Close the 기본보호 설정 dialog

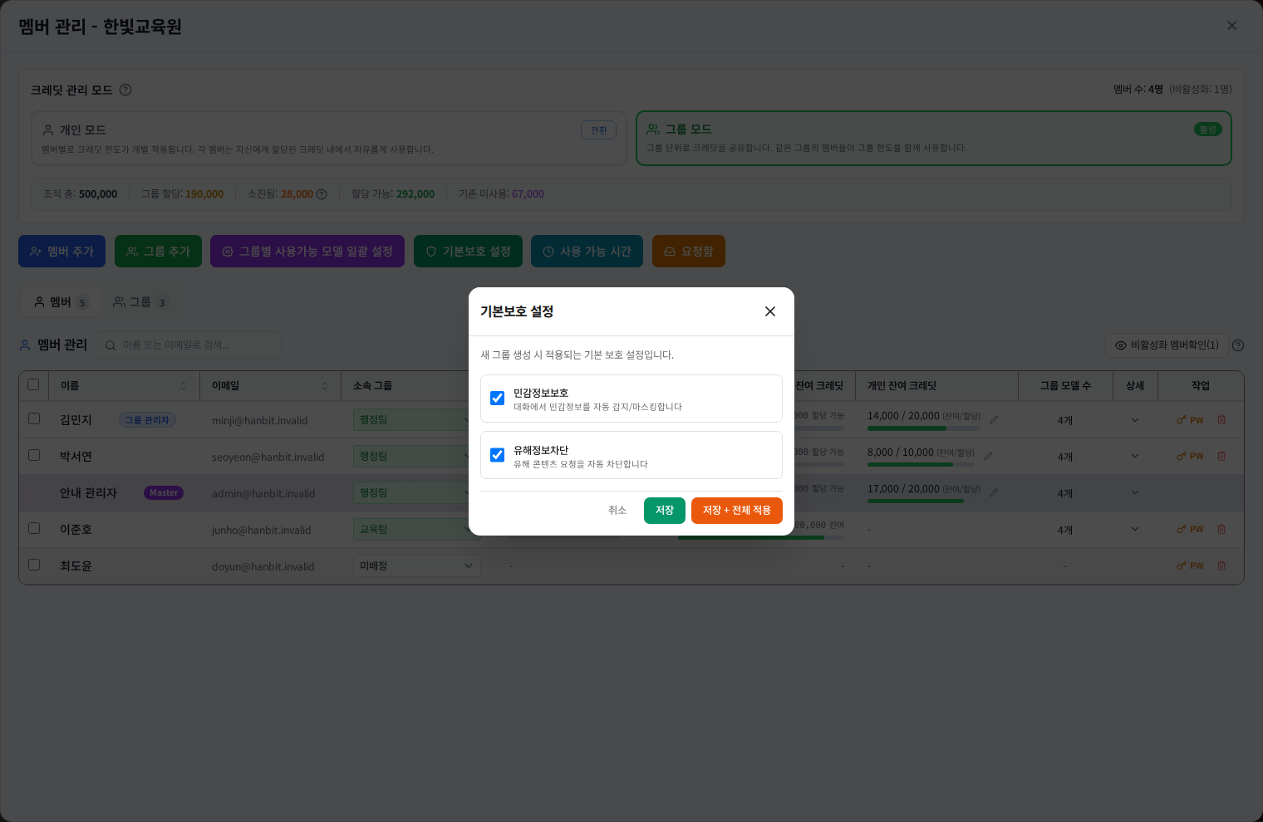(770, 311)
